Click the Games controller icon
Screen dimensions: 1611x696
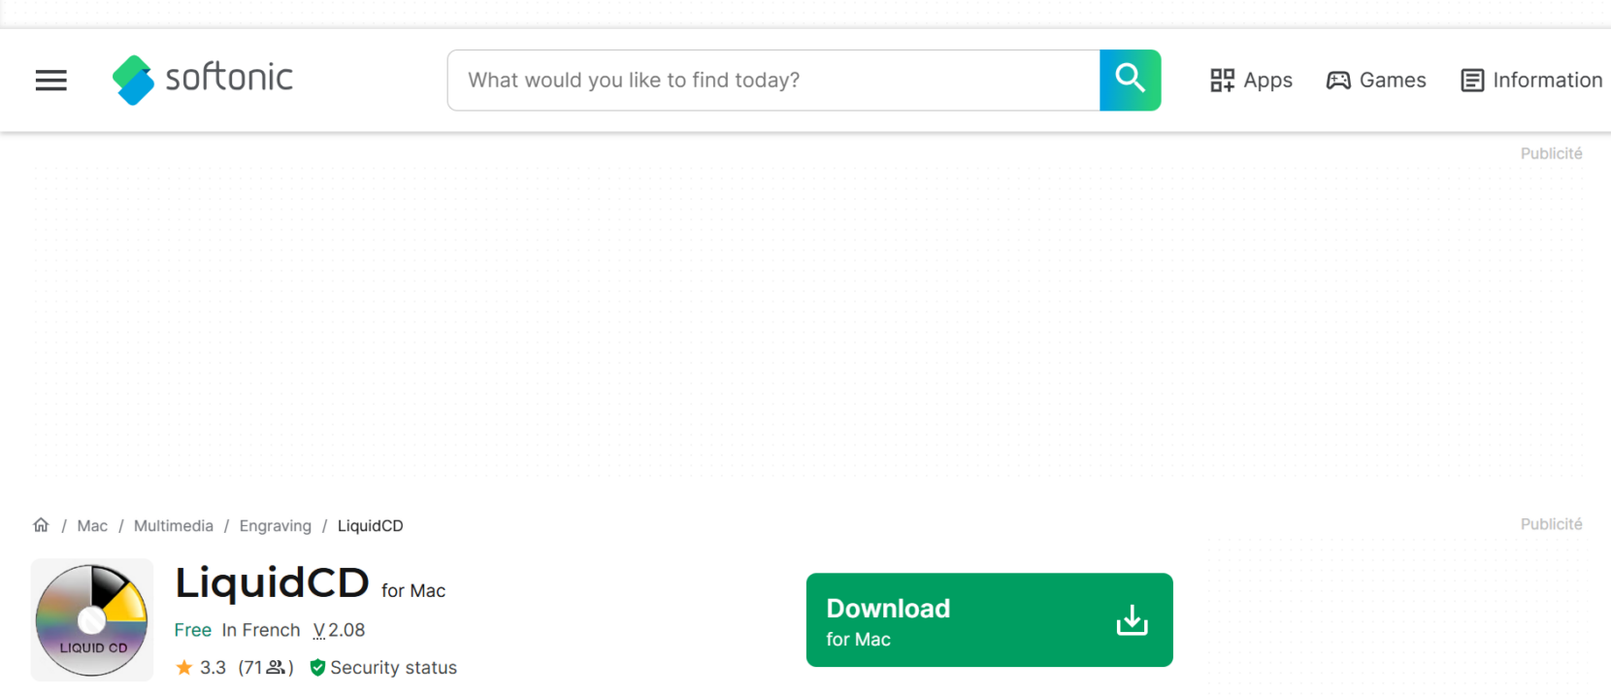(1338, 81)
